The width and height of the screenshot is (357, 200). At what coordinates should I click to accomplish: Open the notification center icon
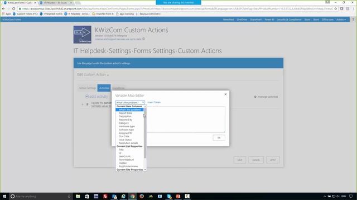pos(351,196)
